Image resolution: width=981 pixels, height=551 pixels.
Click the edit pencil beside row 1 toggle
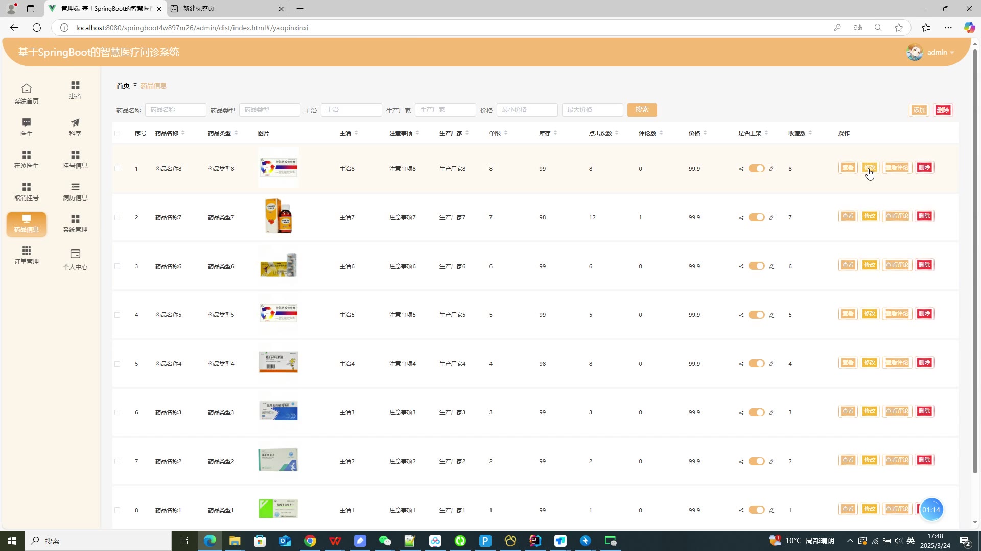[772, 169]
